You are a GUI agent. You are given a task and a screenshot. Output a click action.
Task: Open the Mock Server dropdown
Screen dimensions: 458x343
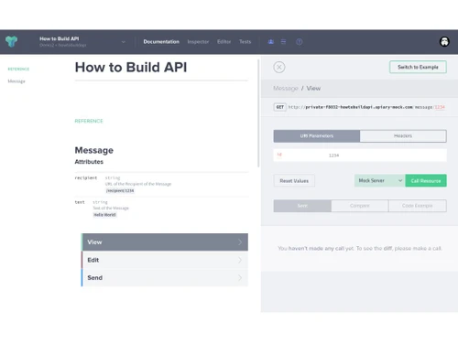click(380, 180)
